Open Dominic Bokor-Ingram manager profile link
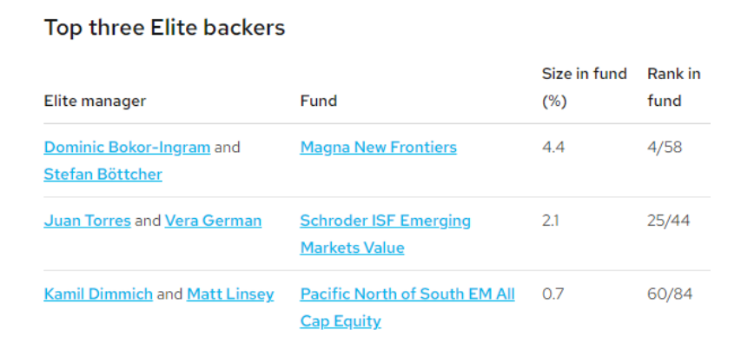Viewport: 741px width, 350px height. [127, 148]
